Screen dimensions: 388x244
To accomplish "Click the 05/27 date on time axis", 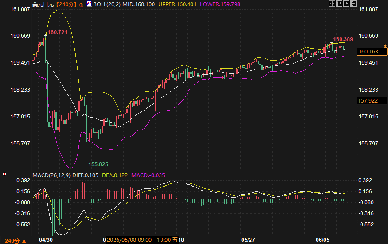I will [x=248, y=240].
